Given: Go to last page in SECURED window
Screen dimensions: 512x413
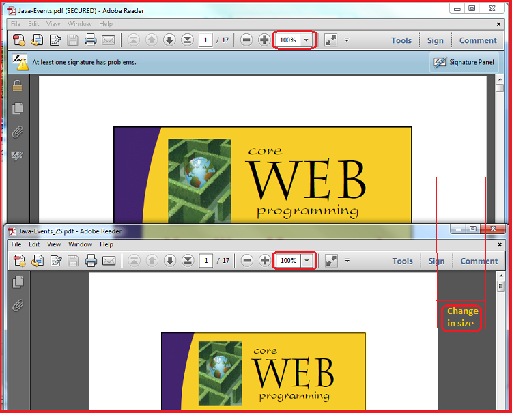Looking at the screenshot, I should tap(187, 40).
